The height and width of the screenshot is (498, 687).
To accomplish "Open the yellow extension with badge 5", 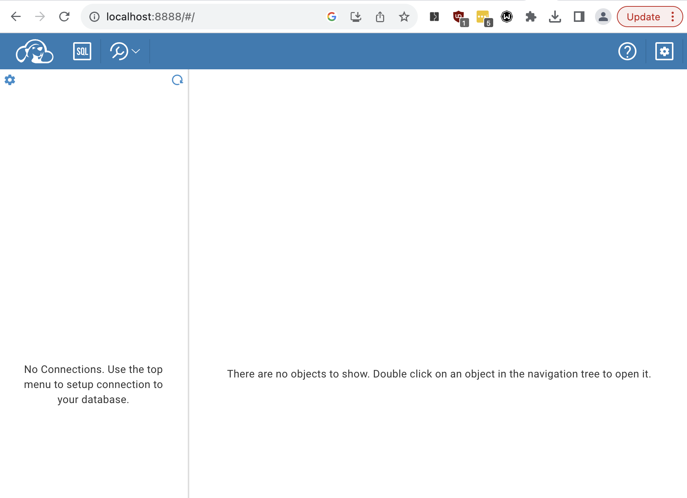I will click(x=483, y=16).
